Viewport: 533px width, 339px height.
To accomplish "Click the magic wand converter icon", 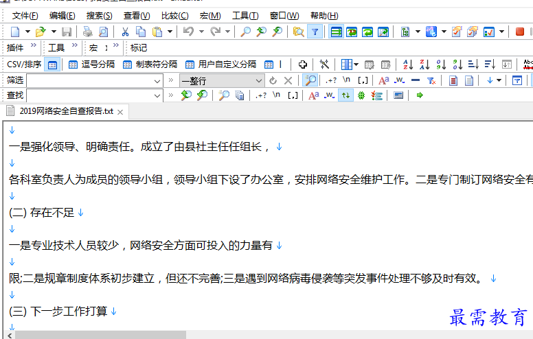I will tap(324, 65).
